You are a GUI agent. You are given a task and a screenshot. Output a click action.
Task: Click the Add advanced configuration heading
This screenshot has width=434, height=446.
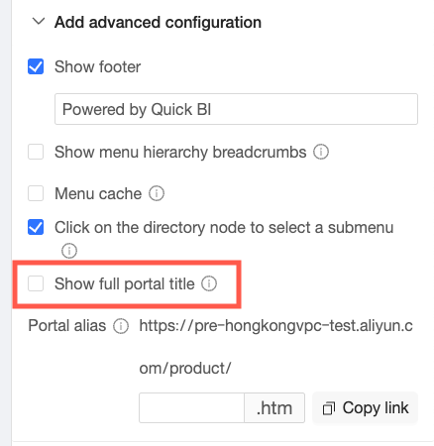tap(158, 23)
